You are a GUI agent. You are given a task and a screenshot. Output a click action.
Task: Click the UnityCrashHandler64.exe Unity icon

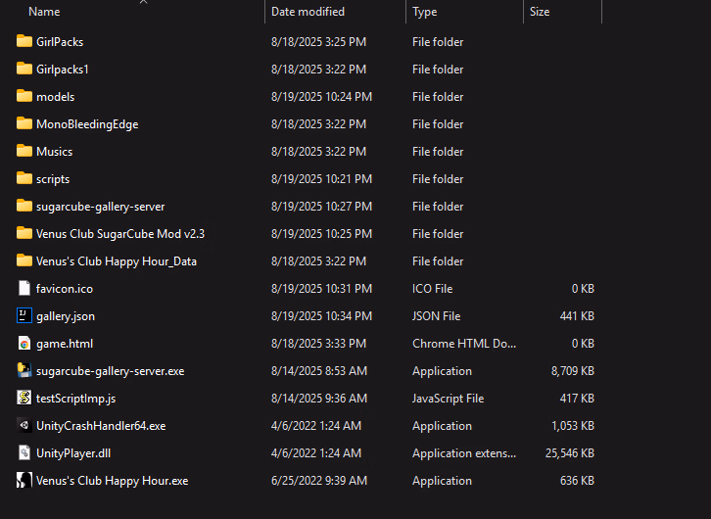(x=24, y=426)
